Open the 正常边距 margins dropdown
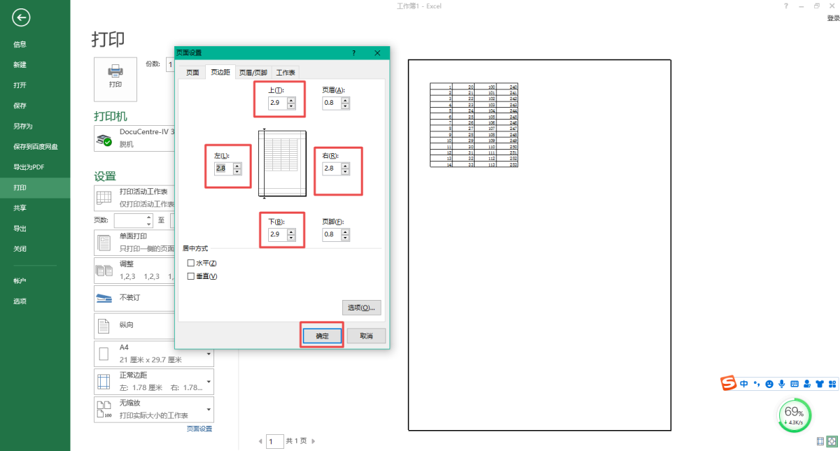The width and height of the screenshot is (840, 451). pyautogui.click(x=209, y=382)
